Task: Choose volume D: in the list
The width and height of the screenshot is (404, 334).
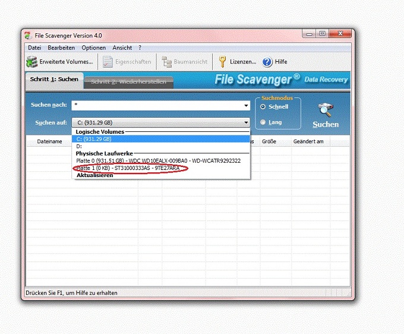Action: point(161,146)
